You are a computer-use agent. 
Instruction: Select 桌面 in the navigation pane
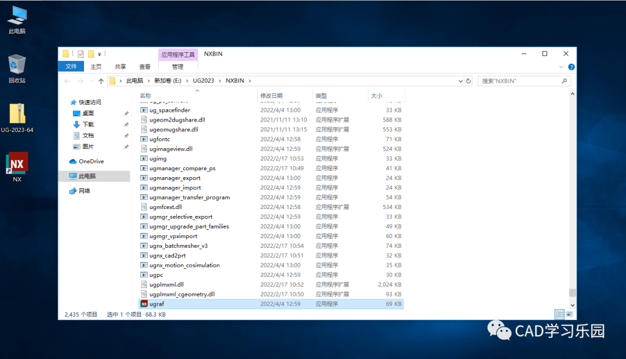pyautogui.click(x=88, y=113)
